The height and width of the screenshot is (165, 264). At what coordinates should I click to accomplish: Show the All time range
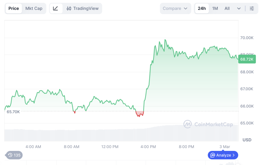[227, 8]
